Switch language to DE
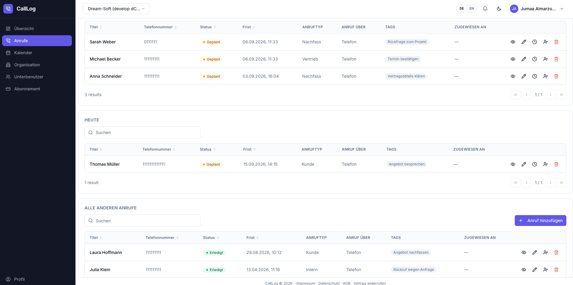 462,9
